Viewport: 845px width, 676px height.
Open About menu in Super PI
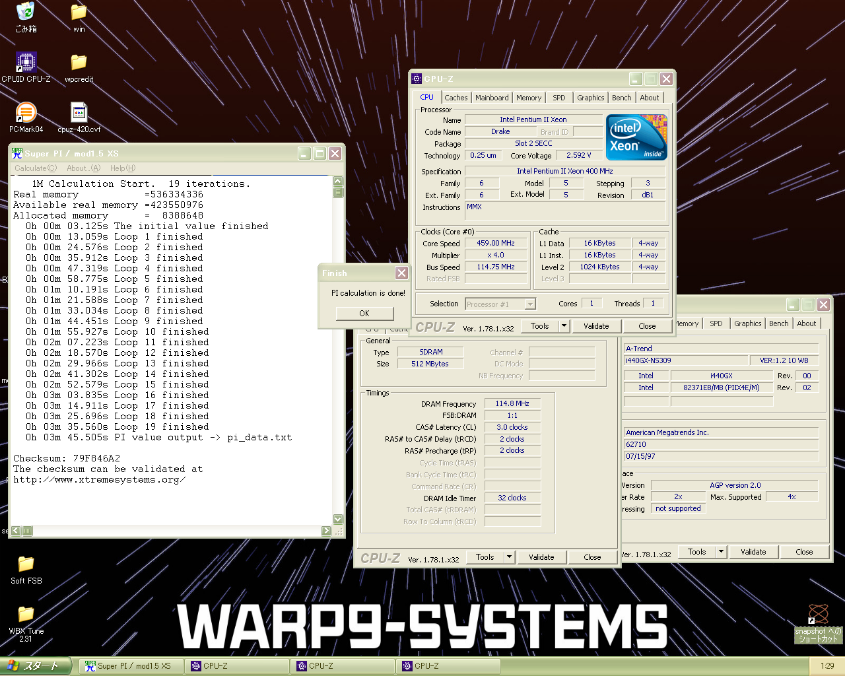pyautogui.click(x=83, y=168)
